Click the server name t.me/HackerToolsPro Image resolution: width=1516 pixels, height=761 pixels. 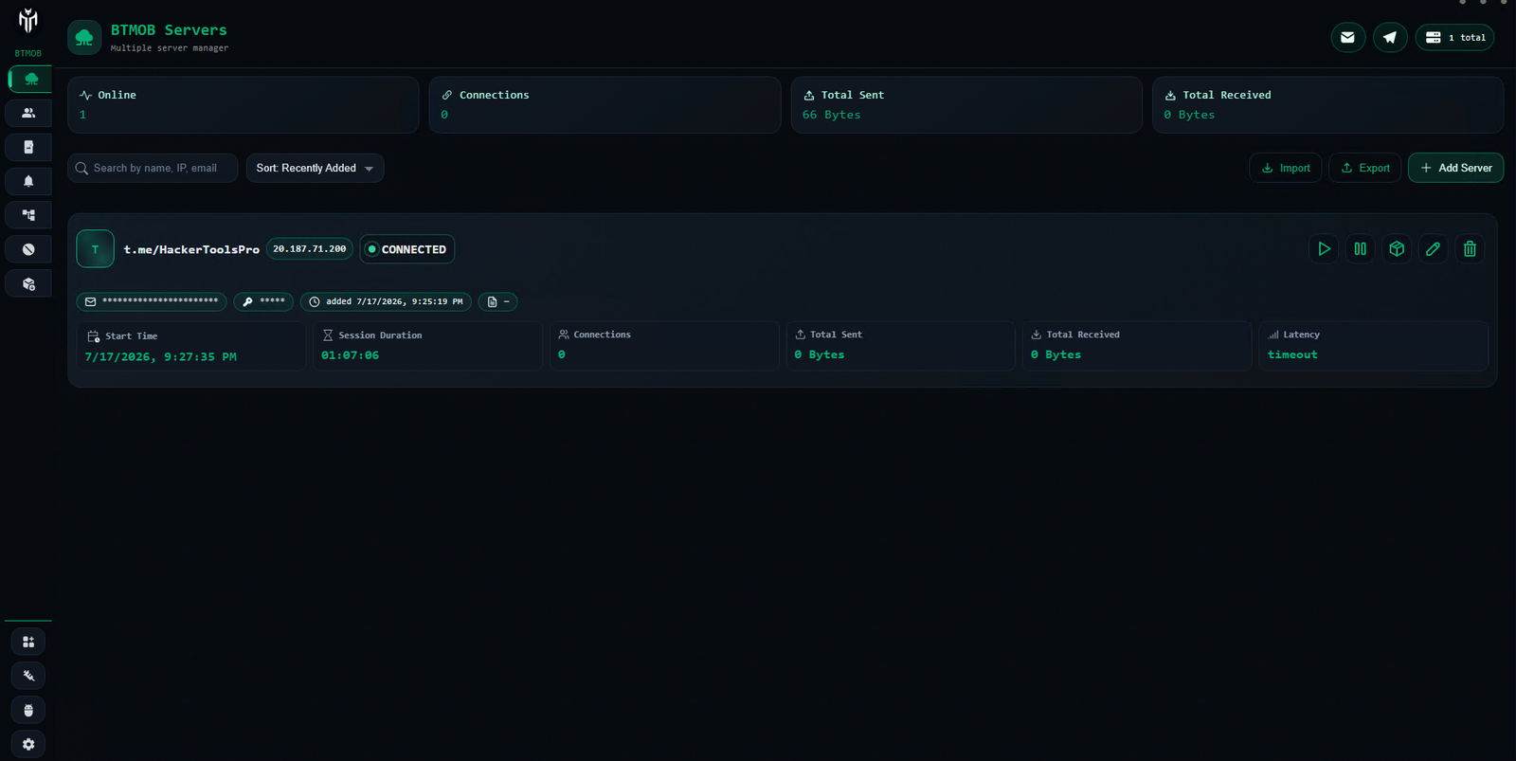(191, 250)
